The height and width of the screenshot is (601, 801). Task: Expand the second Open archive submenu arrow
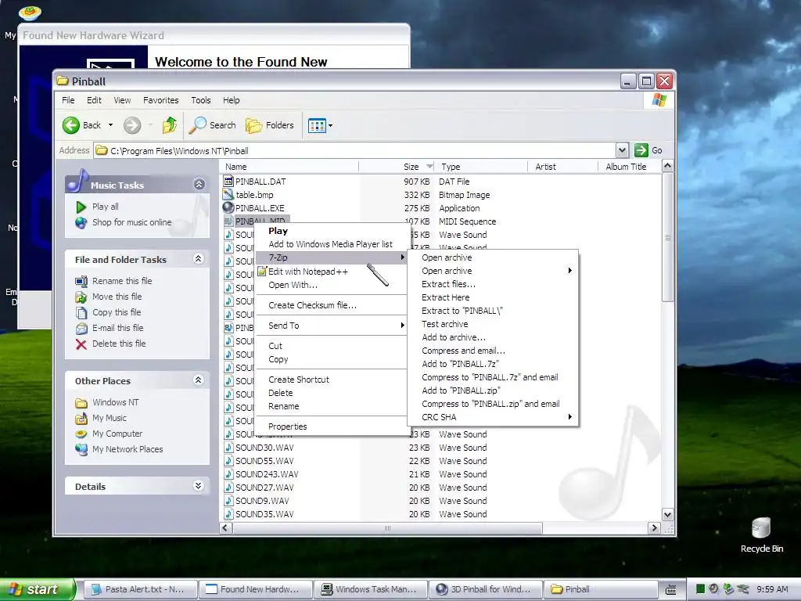[x=570, y=270]
